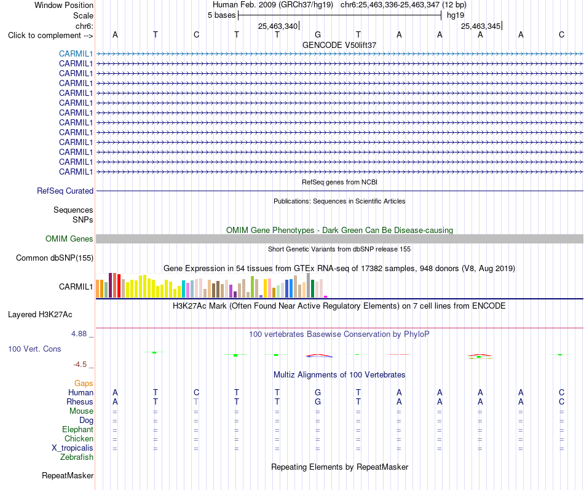Click the RefSeq Curated horizontal gene line

pyautogui.click(x=339, y=191)
